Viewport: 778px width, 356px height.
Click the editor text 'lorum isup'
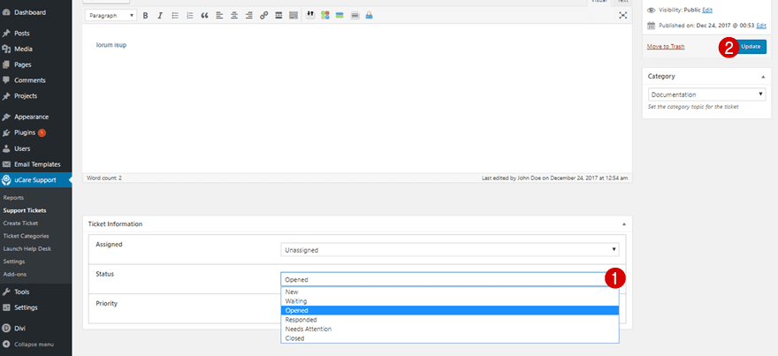click(111, 45)
